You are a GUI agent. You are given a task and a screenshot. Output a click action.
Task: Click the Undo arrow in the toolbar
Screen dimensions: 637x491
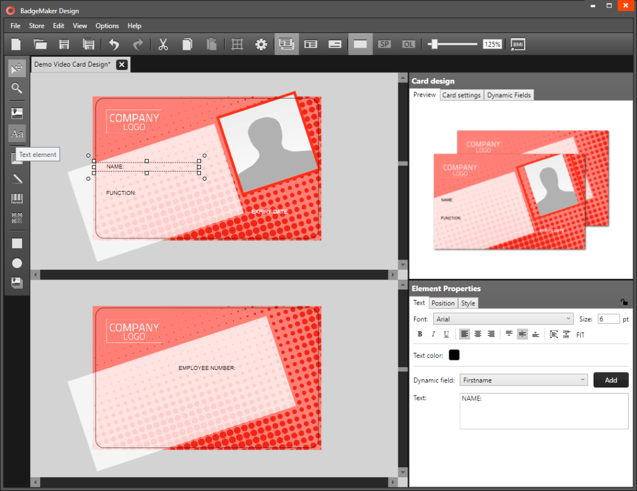point(114,44)
